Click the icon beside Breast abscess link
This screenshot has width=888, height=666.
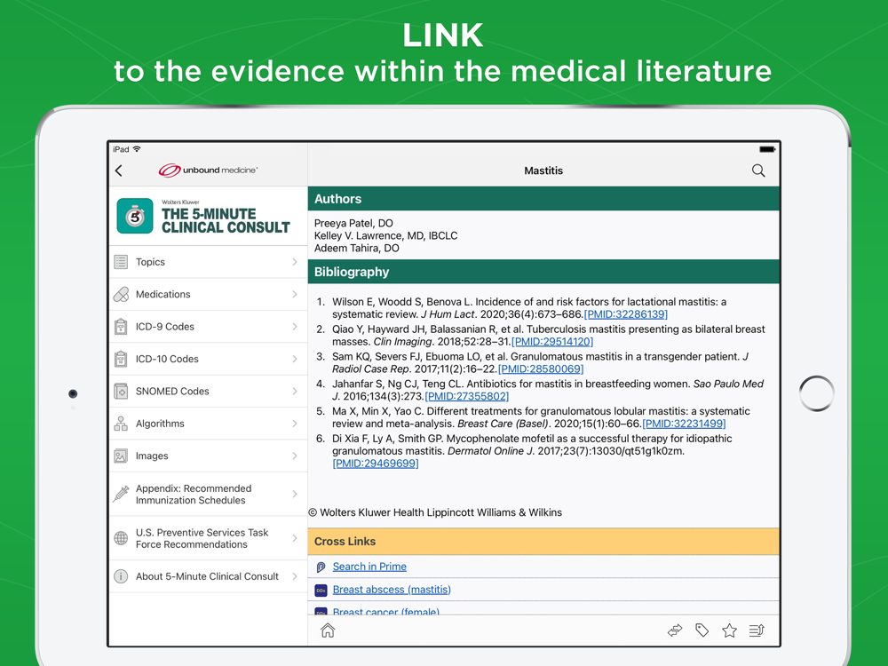(321, 591)
